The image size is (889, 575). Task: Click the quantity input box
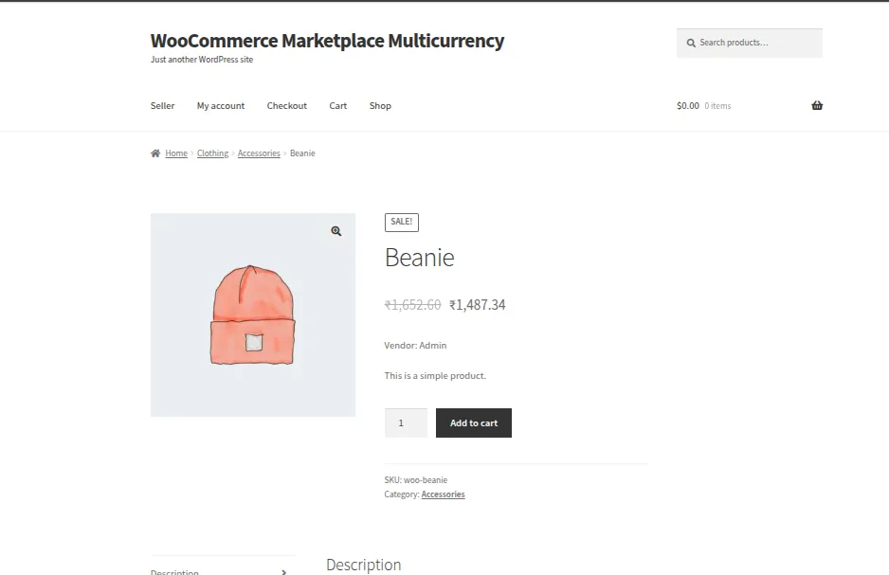[x=406, y=422]
